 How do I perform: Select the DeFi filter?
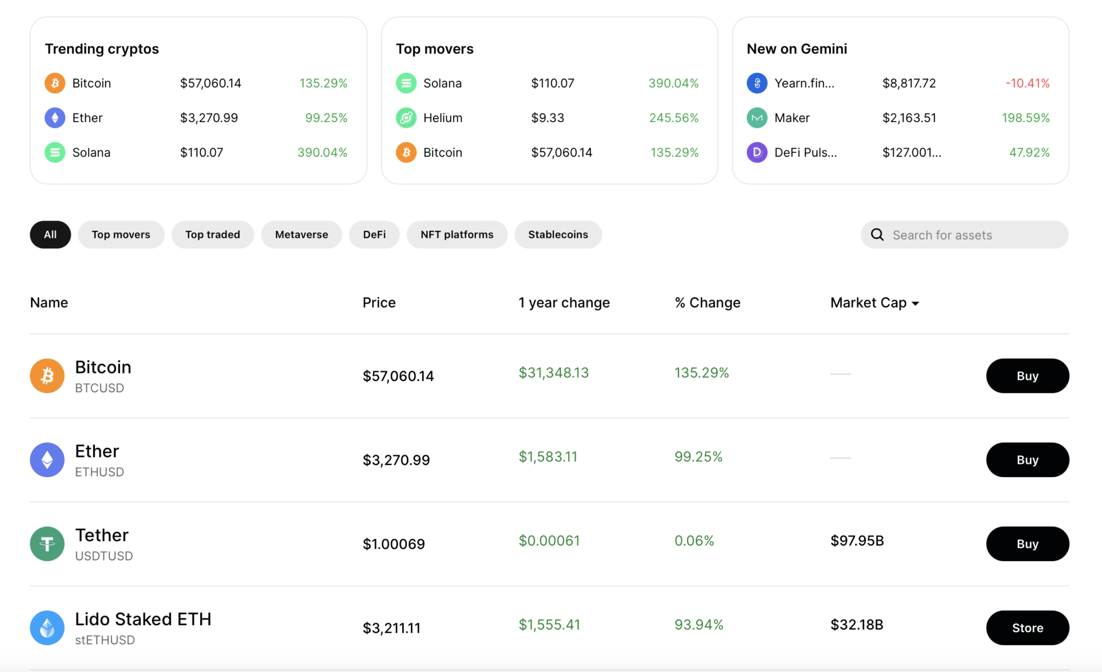375,235
